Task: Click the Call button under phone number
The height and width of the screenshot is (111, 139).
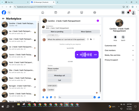Action: (x=59, y=80)
